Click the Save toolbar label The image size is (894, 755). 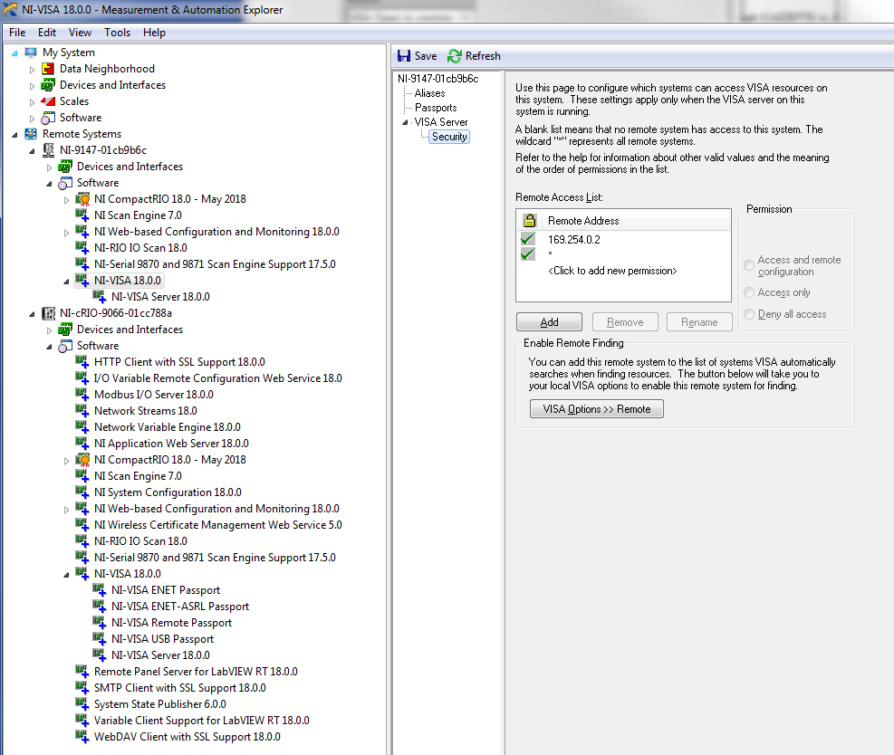click(426, 56)
